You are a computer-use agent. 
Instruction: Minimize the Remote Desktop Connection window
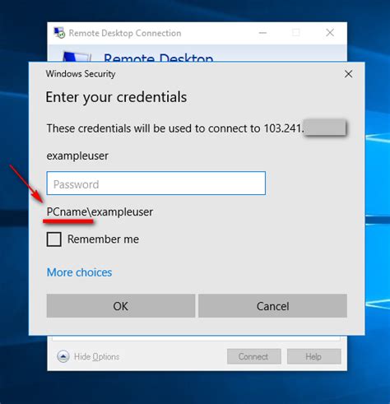click(262, 33)
